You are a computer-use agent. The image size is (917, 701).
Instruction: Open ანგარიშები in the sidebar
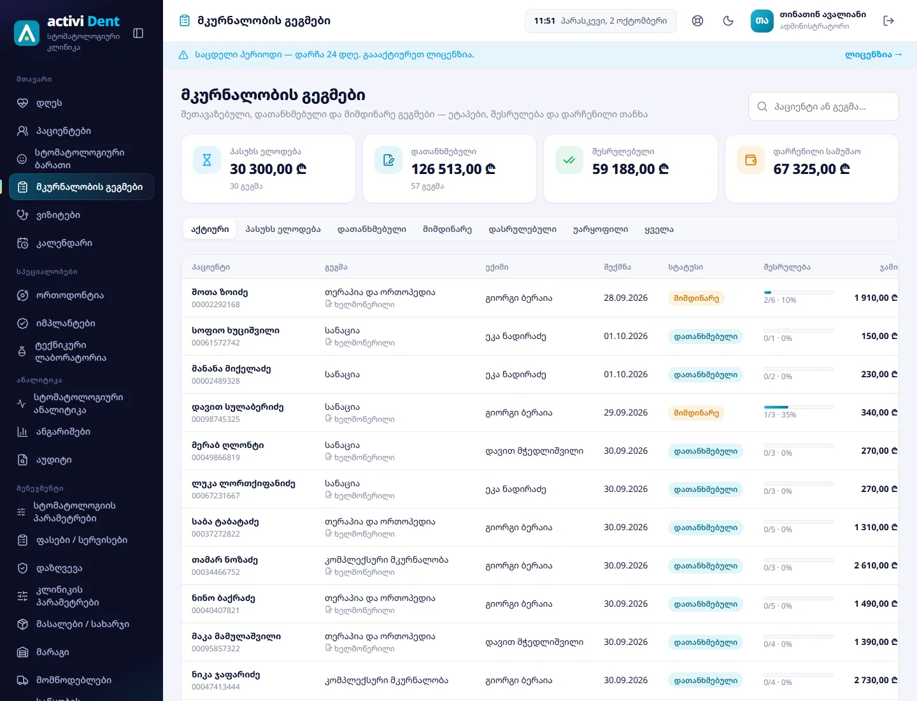pyautogui.click(x=82, y=431)
